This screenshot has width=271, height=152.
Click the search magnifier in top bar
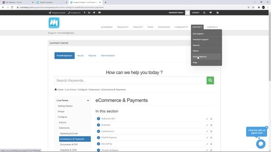204,13
